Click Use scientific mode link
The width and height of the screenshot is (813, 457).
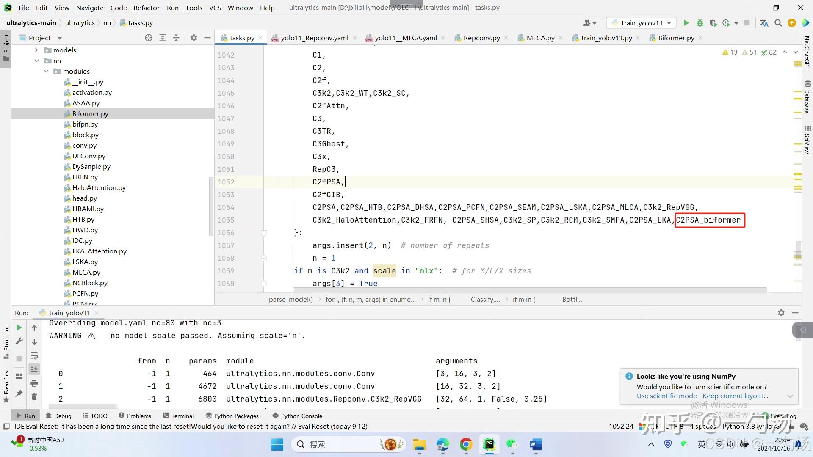666,396
